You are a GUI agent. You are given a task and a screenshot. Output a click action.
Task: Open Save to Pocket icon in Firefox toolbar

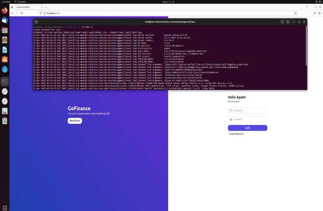(x=315, y=13)
